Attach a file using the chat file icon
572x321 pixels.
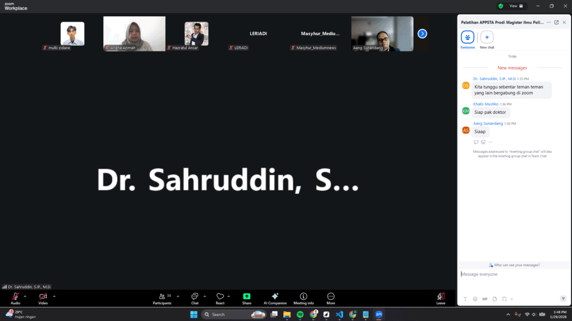[x=494, y=299]
